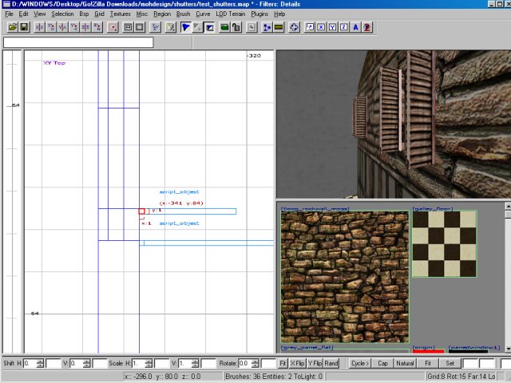
Task: Open the Plugins menu
Action: (x=259, y=14)
